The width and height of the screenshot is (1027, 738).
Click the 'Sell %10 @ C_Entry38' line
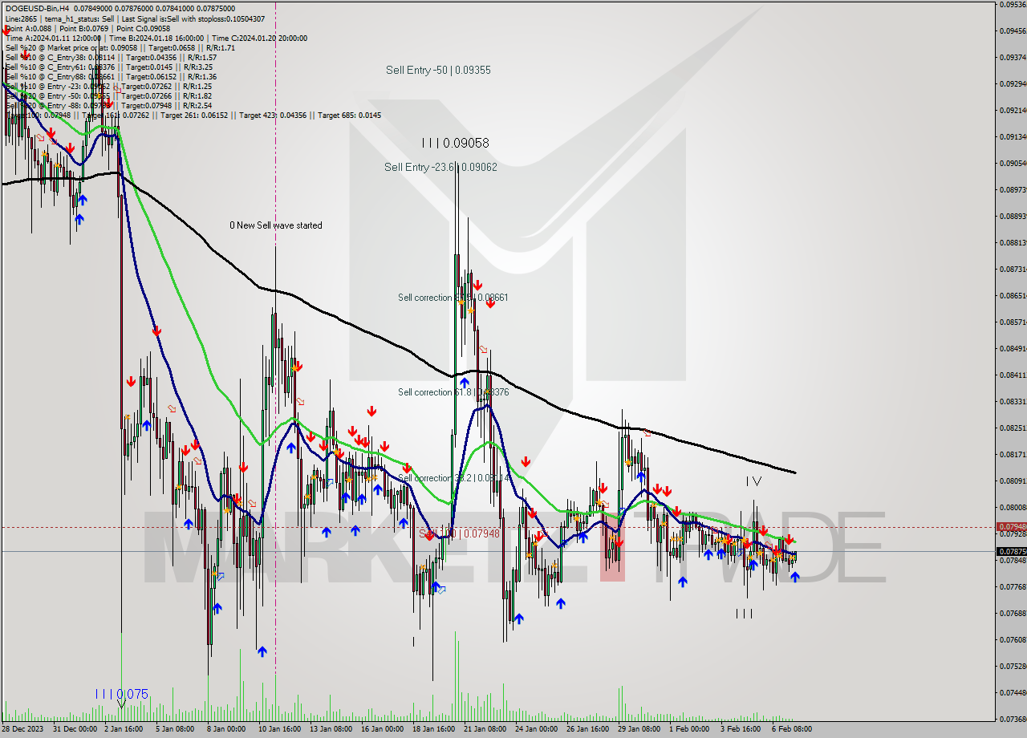[x=111, y=57]
